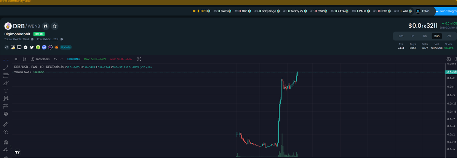The image size is (457, 158).
Task: Click the Update button
Action: tap(66, 47)
